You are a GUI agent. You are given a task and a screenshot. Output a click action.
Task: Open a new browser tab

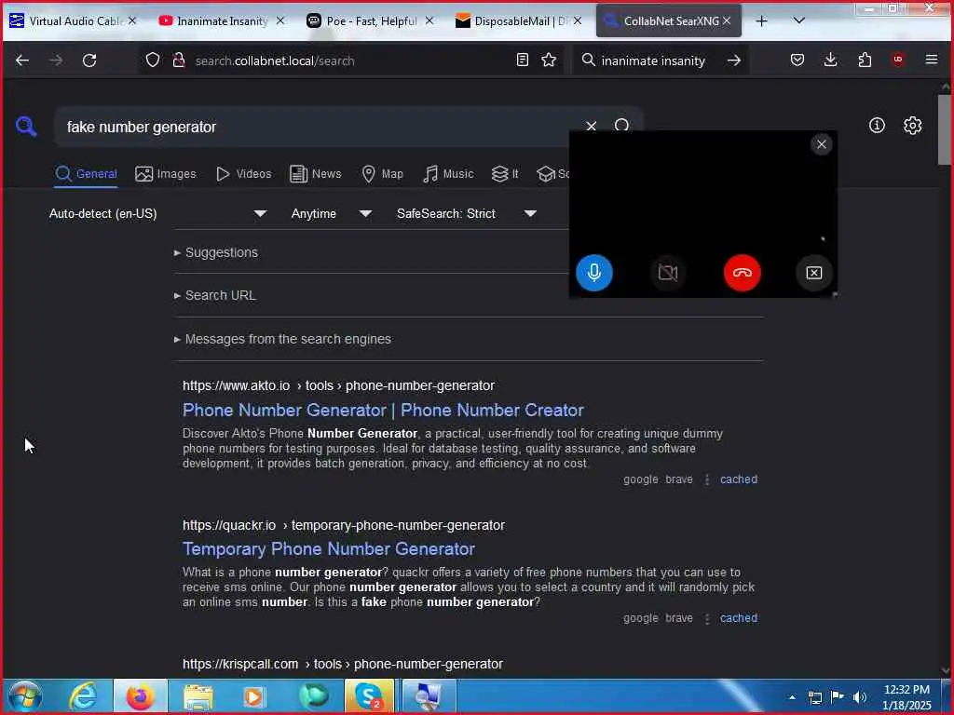click(x=761, y=21)
